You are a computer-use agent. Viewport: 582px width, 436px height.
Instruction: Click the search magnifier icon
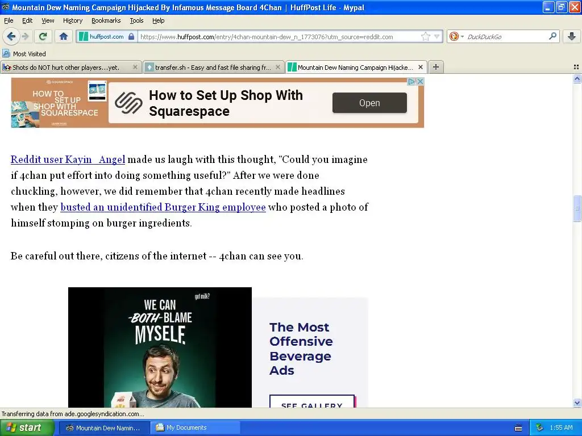552,36
